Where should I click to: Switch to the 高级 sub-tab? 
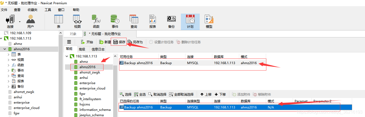82,49
